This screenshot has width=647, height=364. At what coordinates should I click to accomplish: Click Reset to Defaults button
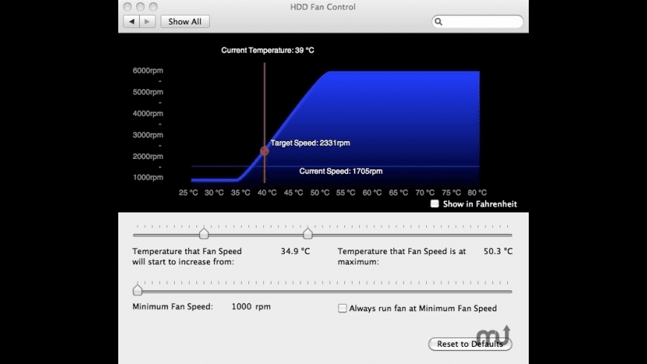pos(470,344)
